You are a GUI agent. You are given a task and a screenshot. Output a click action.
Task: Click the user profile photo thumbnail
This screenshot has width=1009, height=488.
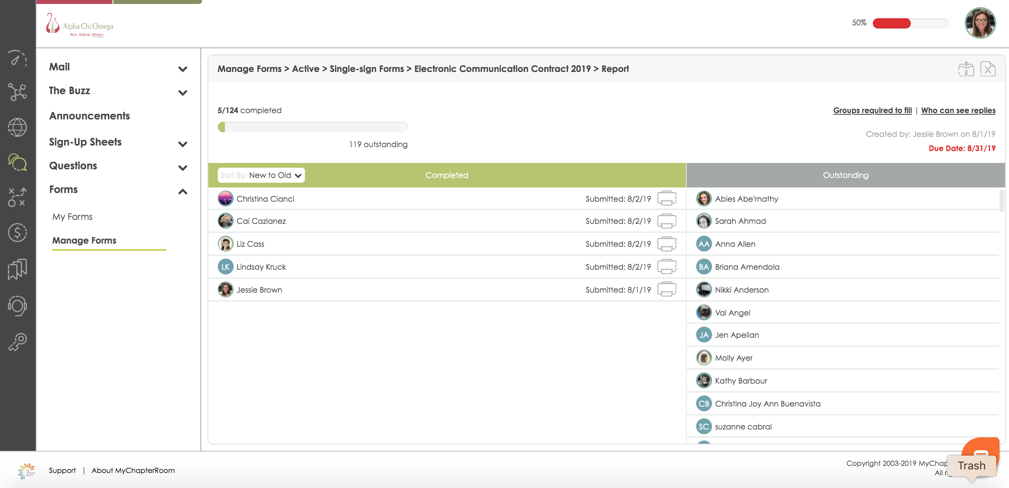click(980, 23)
